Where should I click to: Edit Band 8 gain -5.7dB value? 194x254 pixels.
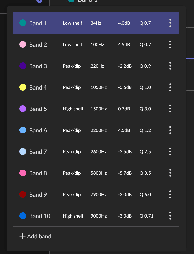click(x=125, y=173)
